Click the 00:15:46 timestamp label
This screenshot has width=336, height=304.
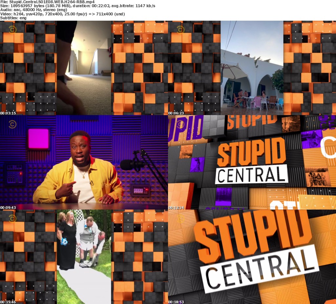pos(8,302)
